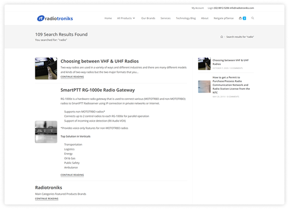289x209 pixels.
Task: Open the Technology Blog menu item
Action: pyautogui.click(x=186, y=18)
